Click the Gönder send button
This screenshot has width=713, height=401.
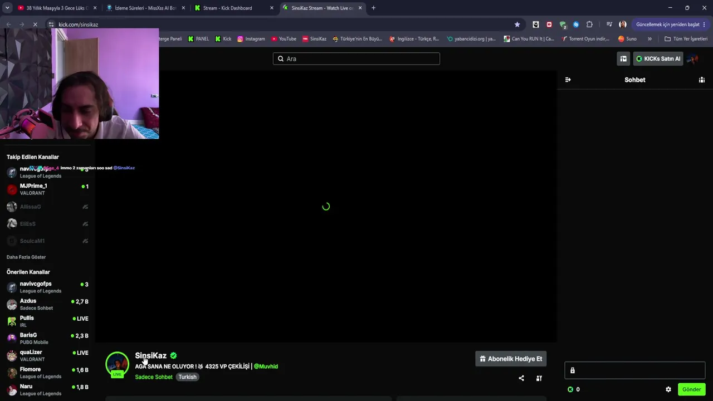pyautogui.click(x=692, y=389)
